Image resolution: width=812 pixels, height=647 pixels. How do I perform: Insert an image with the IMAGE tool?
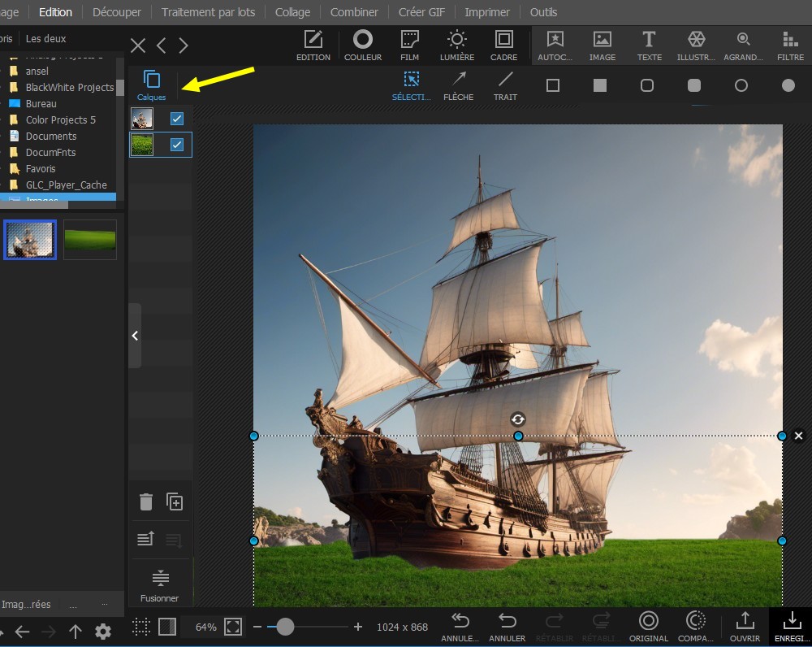pos(603,46)
